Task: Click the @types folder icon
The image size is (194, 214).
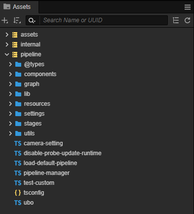Action: (18, 64)
